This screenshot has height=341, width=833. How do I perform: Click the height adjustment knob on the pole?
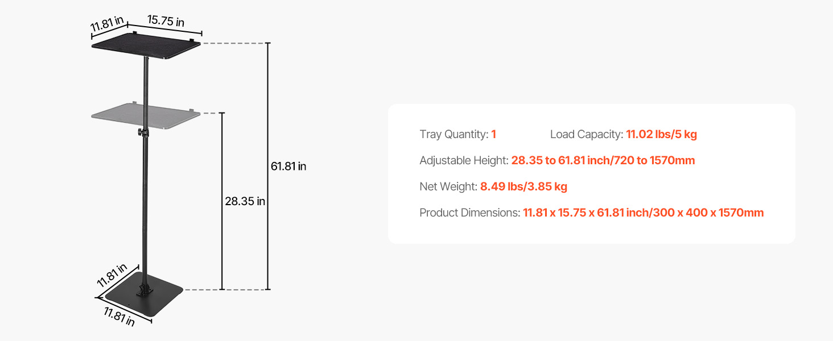click(140, 132)
